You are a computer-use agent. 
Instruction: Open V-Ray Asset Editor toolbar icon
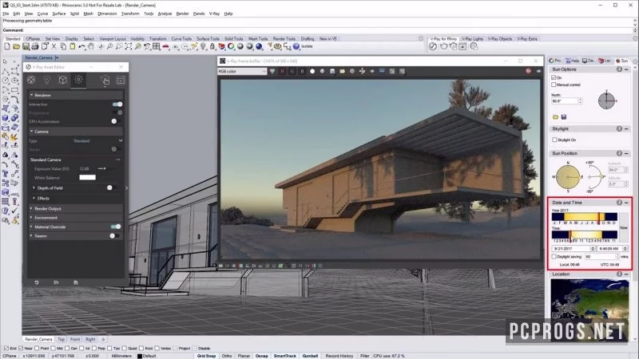(433, 46)
